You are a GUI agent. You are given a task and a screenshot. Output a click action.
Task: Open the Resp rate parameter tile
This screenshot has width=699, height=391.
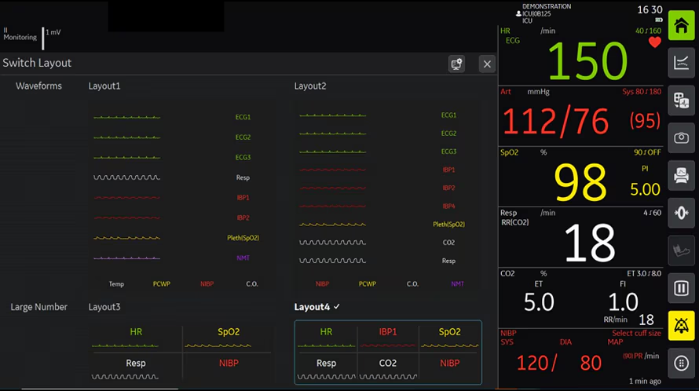581,237
